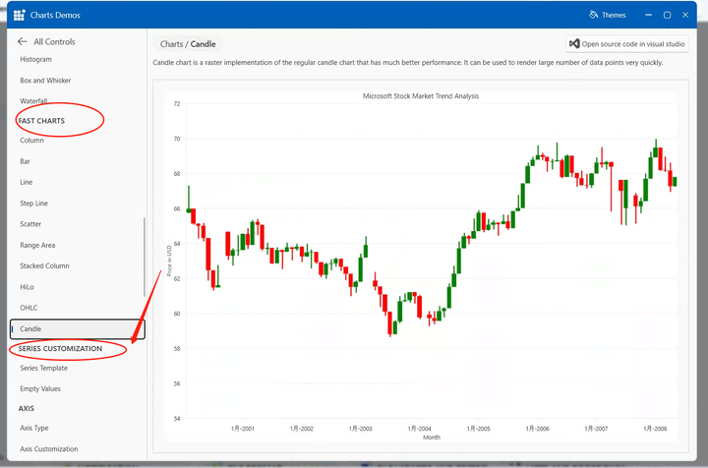
Task: Open the Themes palette icon
Action: 593,15
